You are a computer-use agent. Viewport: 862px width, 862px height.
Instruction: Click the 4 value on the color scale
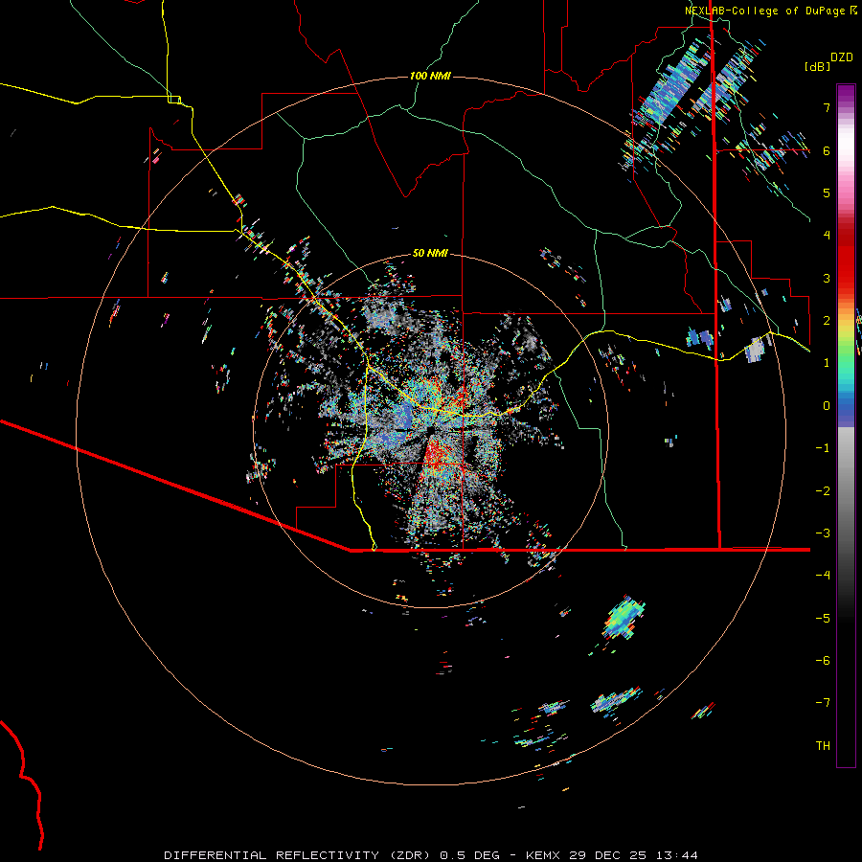click(x=826, y=236)
